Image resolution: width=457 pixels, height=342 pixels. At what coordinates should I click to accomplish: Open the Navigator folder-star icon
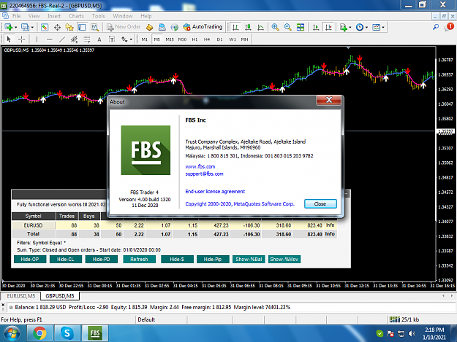(x=69, y=27)
